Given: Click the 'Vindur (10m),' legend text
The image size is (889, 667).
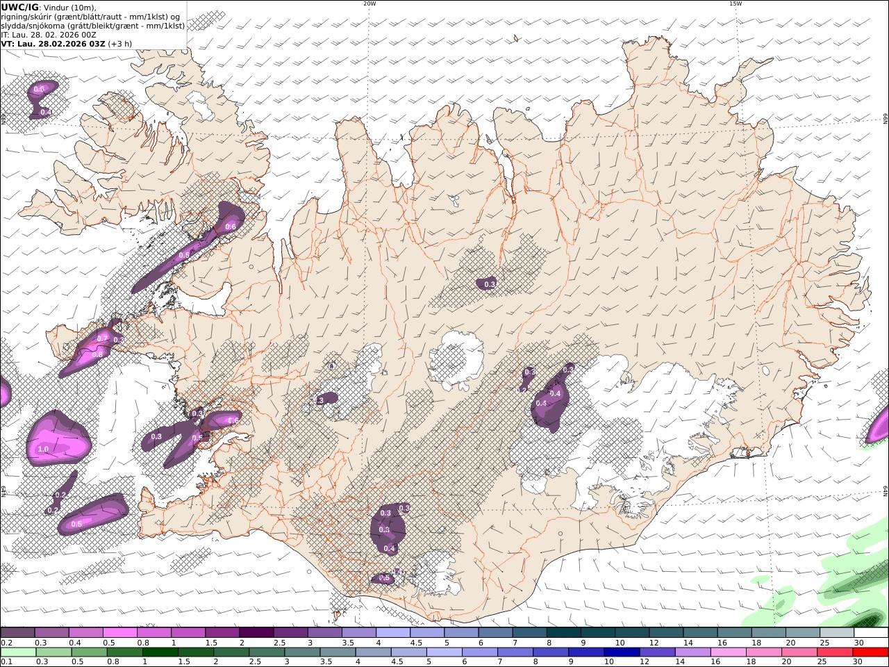Looking at the screenshot, I should pos(70,7).
